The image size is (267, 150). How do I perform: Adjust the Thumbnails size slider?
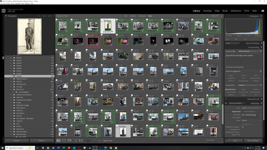[212, 142]
